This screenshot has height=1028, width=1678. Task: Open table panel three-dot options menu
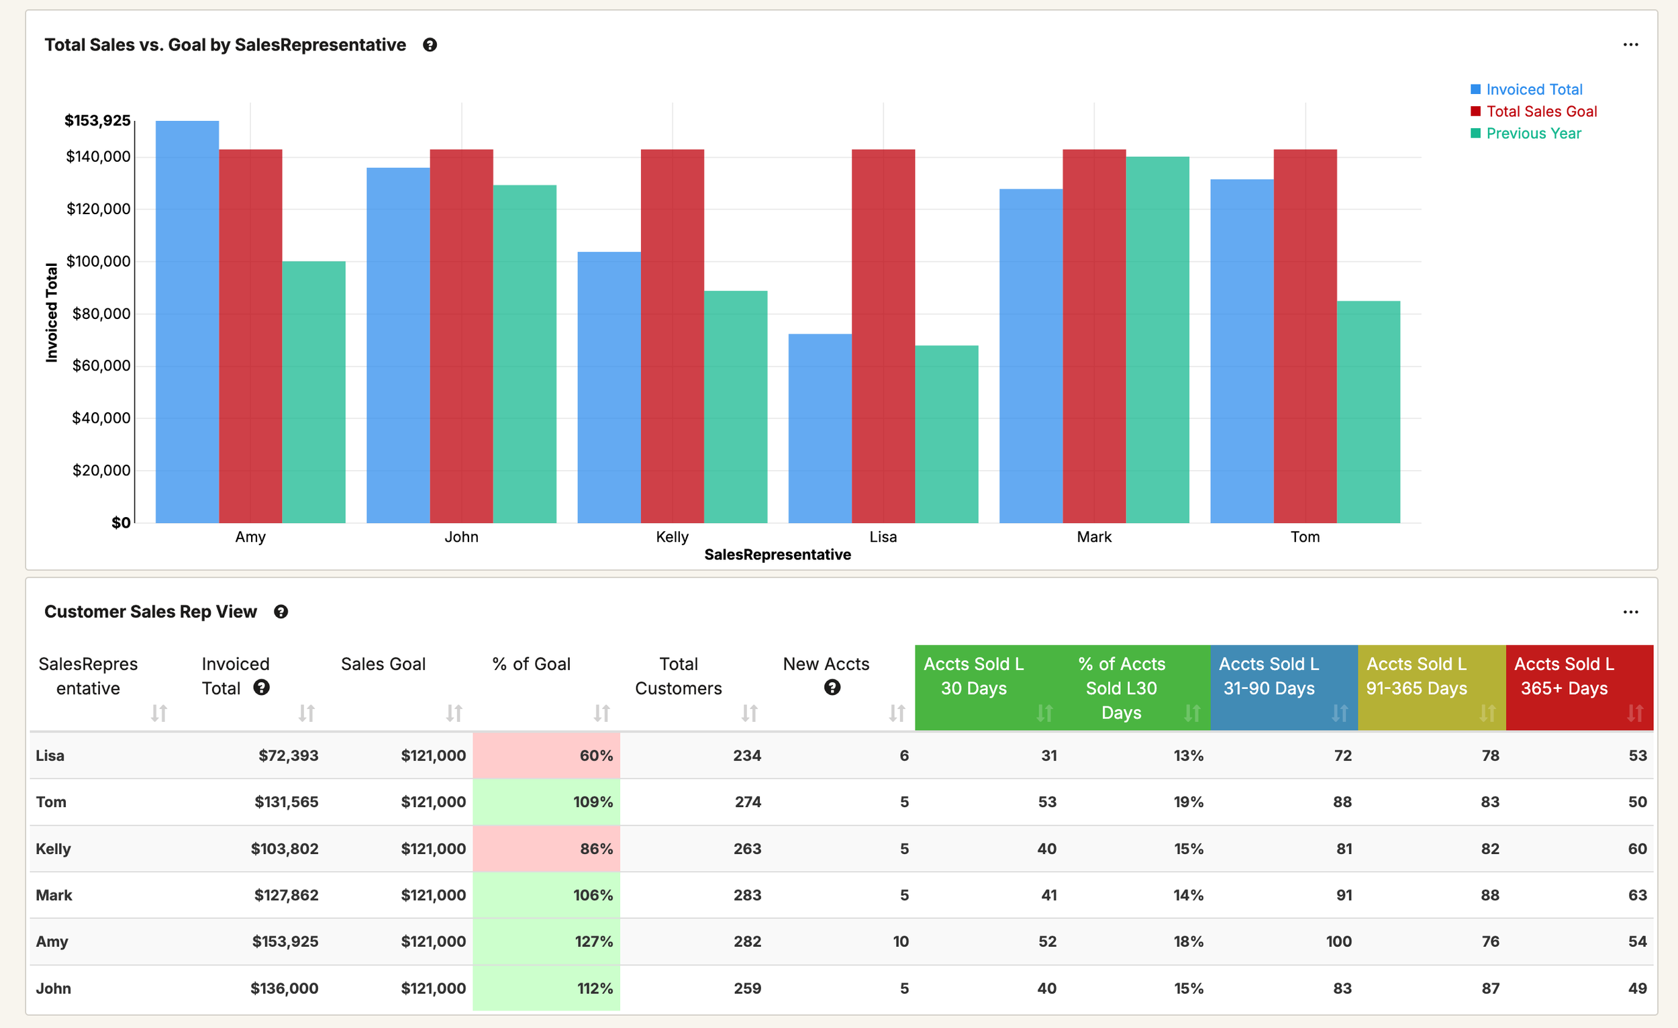pyautogui.click(x=1630, y=612)
